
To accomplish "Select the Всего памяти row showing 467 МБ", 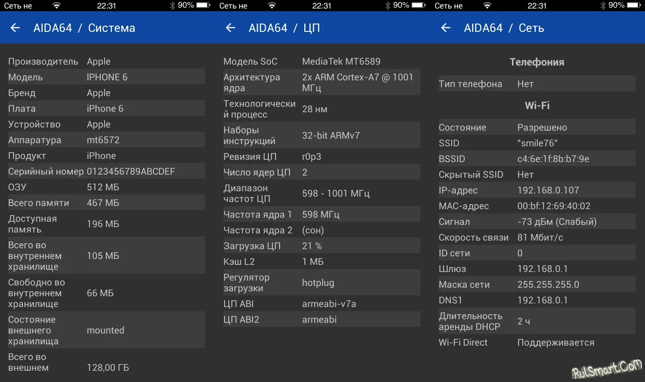I will [107, 202].
